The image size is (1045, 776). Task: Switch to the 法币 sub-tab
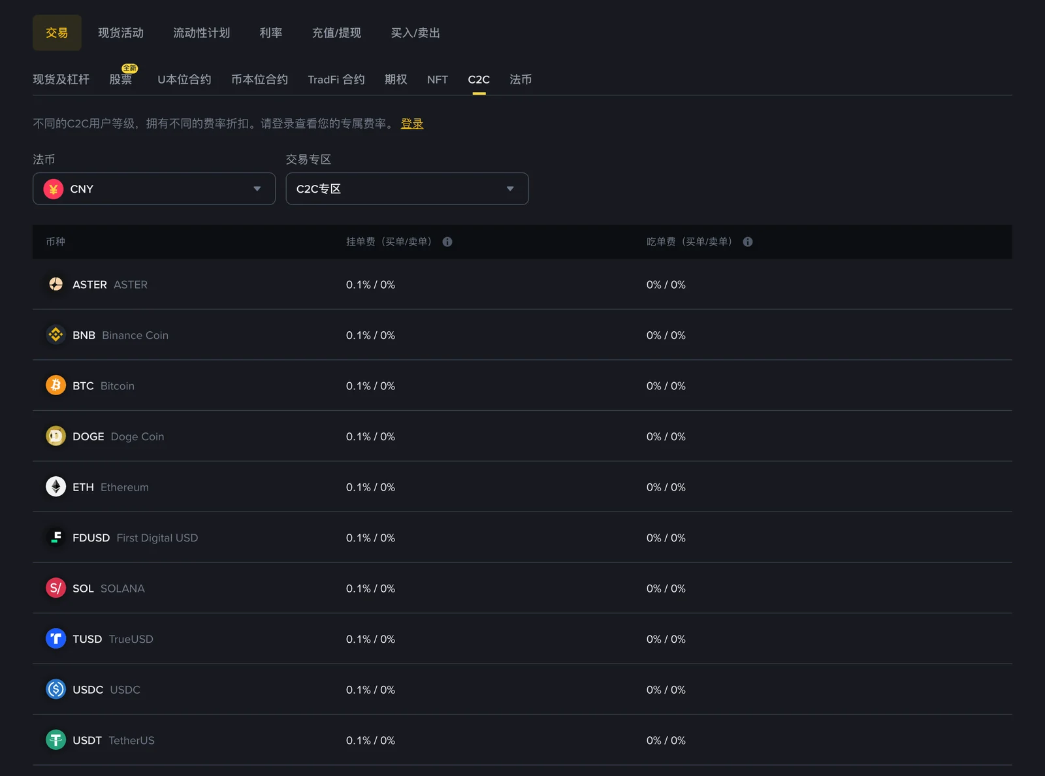521,80
